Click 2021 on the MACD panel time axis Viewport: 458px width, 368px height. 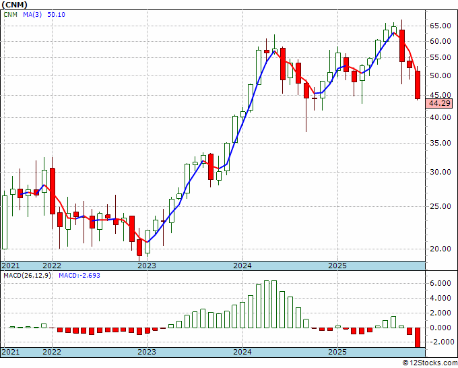tap(11, 352)
